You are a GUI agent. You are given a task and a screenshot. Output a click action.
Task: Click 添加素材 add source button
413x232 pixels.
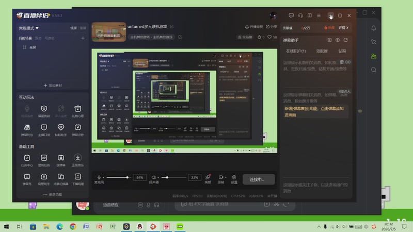[x=53, y=86]
